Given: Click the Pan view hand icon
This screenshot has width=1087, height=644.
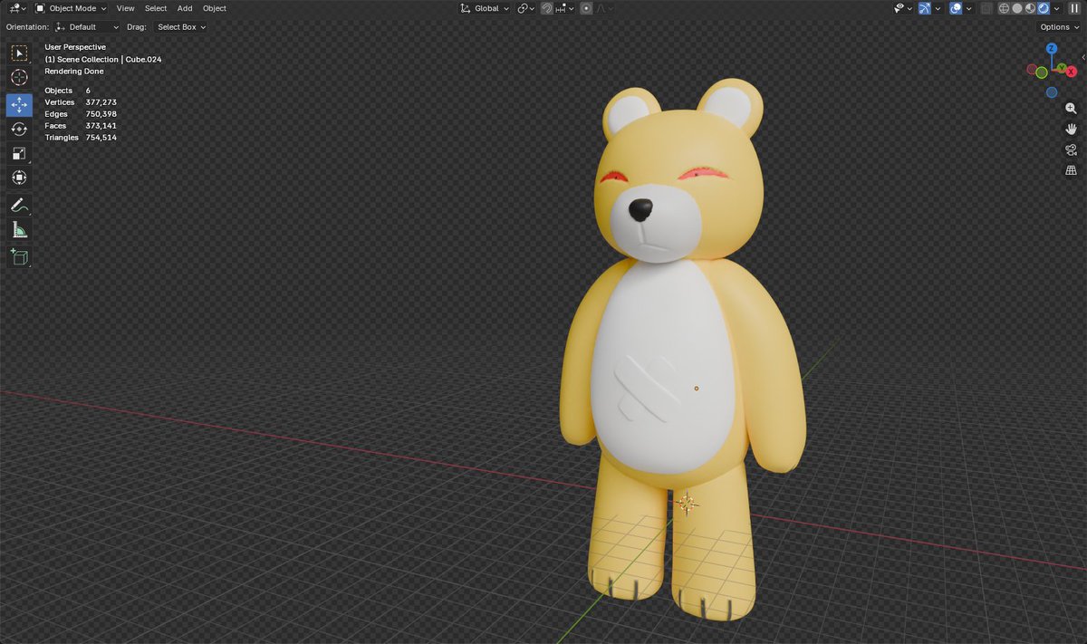Looking at the screenshot, I should 1072,130.
